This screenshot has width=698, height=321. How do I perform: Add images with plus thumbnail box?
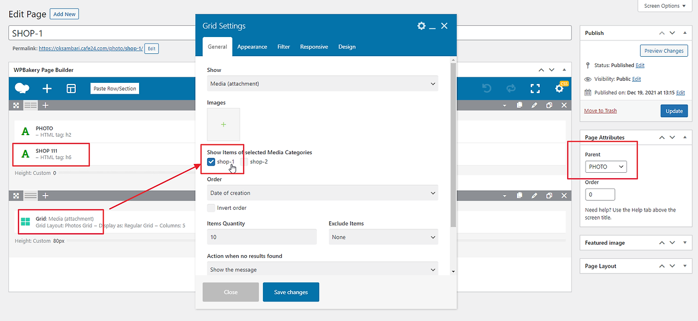click(224, 124)
